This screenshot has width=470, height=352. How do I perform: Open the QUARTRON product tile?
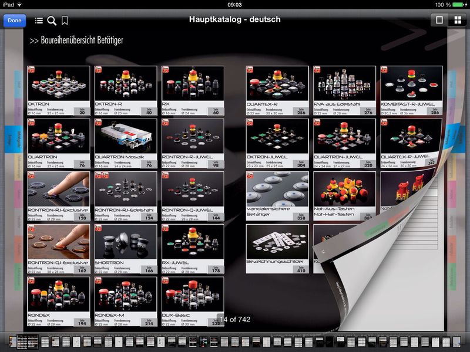pos(59,143)
